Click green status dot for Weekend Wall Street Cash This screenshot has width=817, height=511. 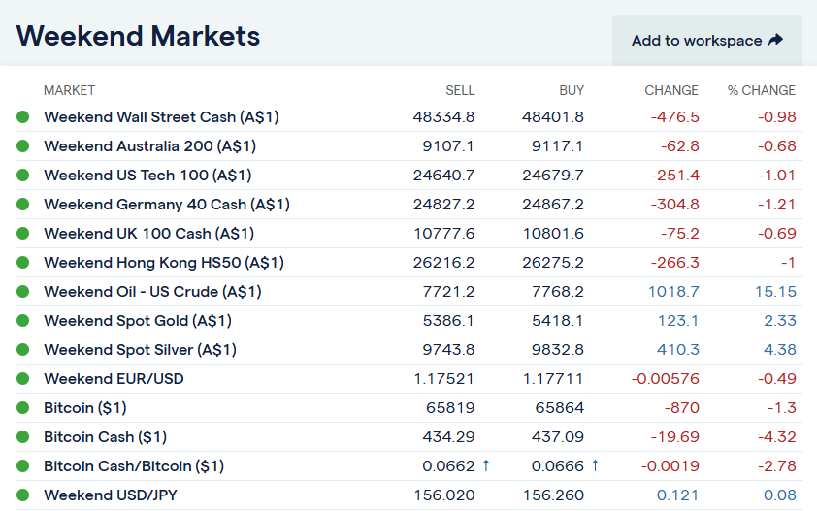point(23,117)
